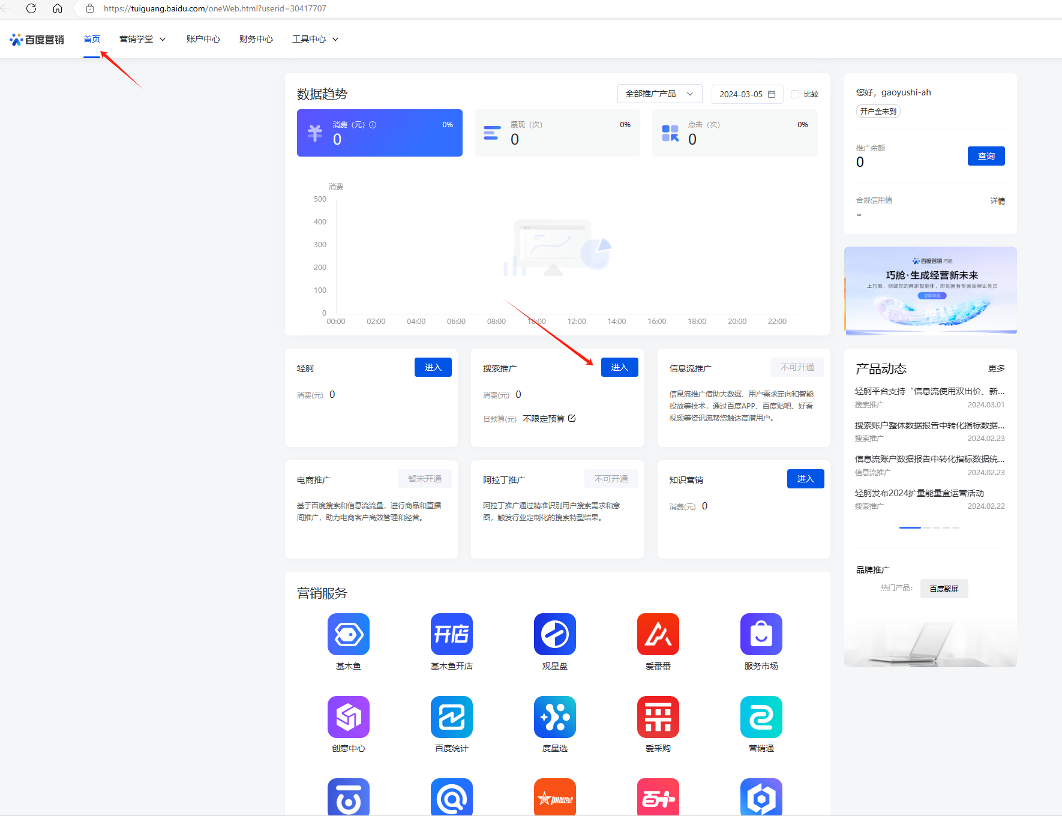Open the 基木鱼开店 icon
This screenshot has width=1062, height=816.
click(452, 634)
